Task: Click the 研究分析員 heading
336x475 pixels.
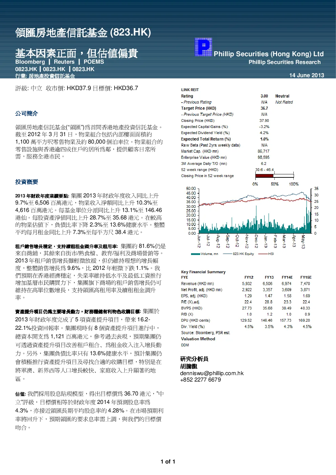Action: click(194, 359)
